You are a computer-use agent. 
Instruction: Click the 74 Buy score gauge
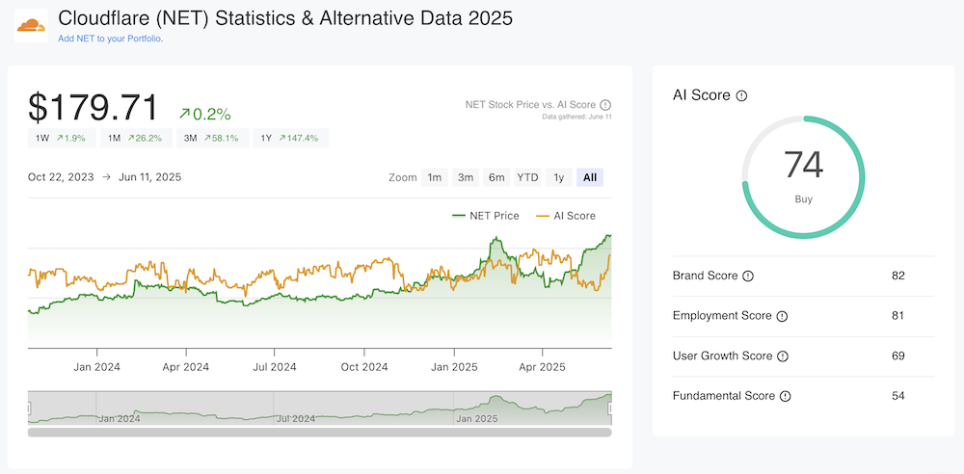coord(803,177)
